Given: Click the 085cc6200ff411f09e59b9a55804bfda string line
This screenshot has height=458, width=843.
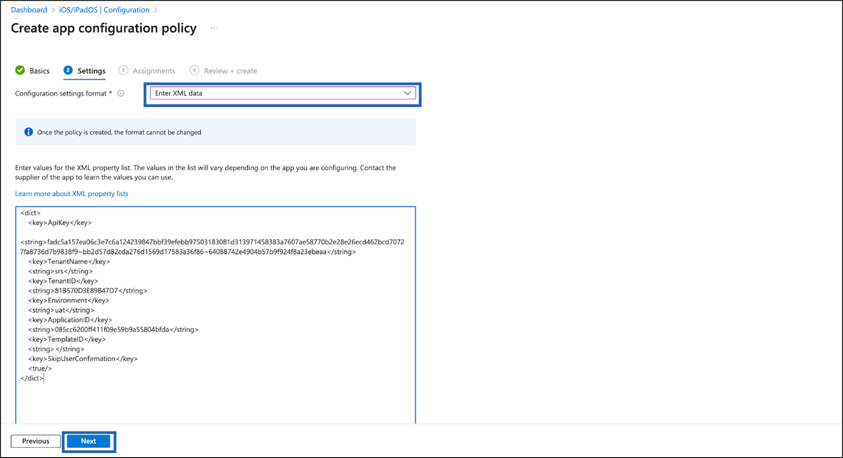Looking at the screenshot, I should pyautogui.click(x=113, y=329).
